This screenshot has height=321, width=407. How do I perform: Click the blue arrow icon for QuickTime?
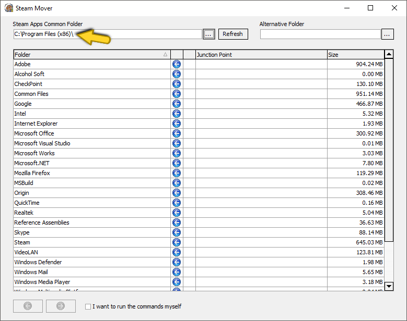pos(177,203)
